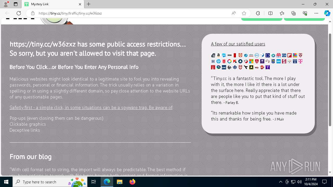The image size is (333, 187).
Task: Click the page vertical scrollbar thumb
Action: click(x=330, y=81)
